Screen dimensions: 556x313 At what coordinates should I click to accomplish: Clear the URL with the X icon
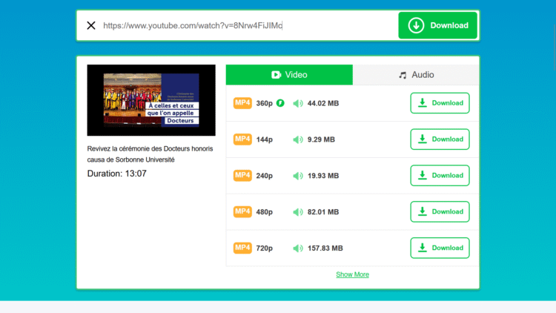click(x=91, y=25)
